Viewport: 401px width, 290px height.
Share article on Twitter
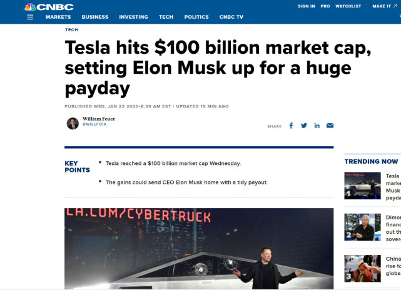(x=304, y=126)
